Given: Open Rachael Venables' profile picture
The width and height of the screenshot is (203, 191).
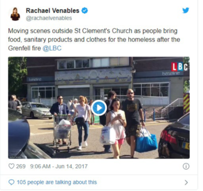Looking at the screenshot, I should click(x=15, y=14).
